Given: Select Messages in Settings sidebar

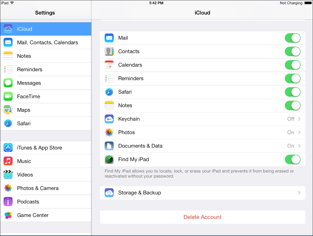Looking at the screenshot, I should tap(46, 83).
